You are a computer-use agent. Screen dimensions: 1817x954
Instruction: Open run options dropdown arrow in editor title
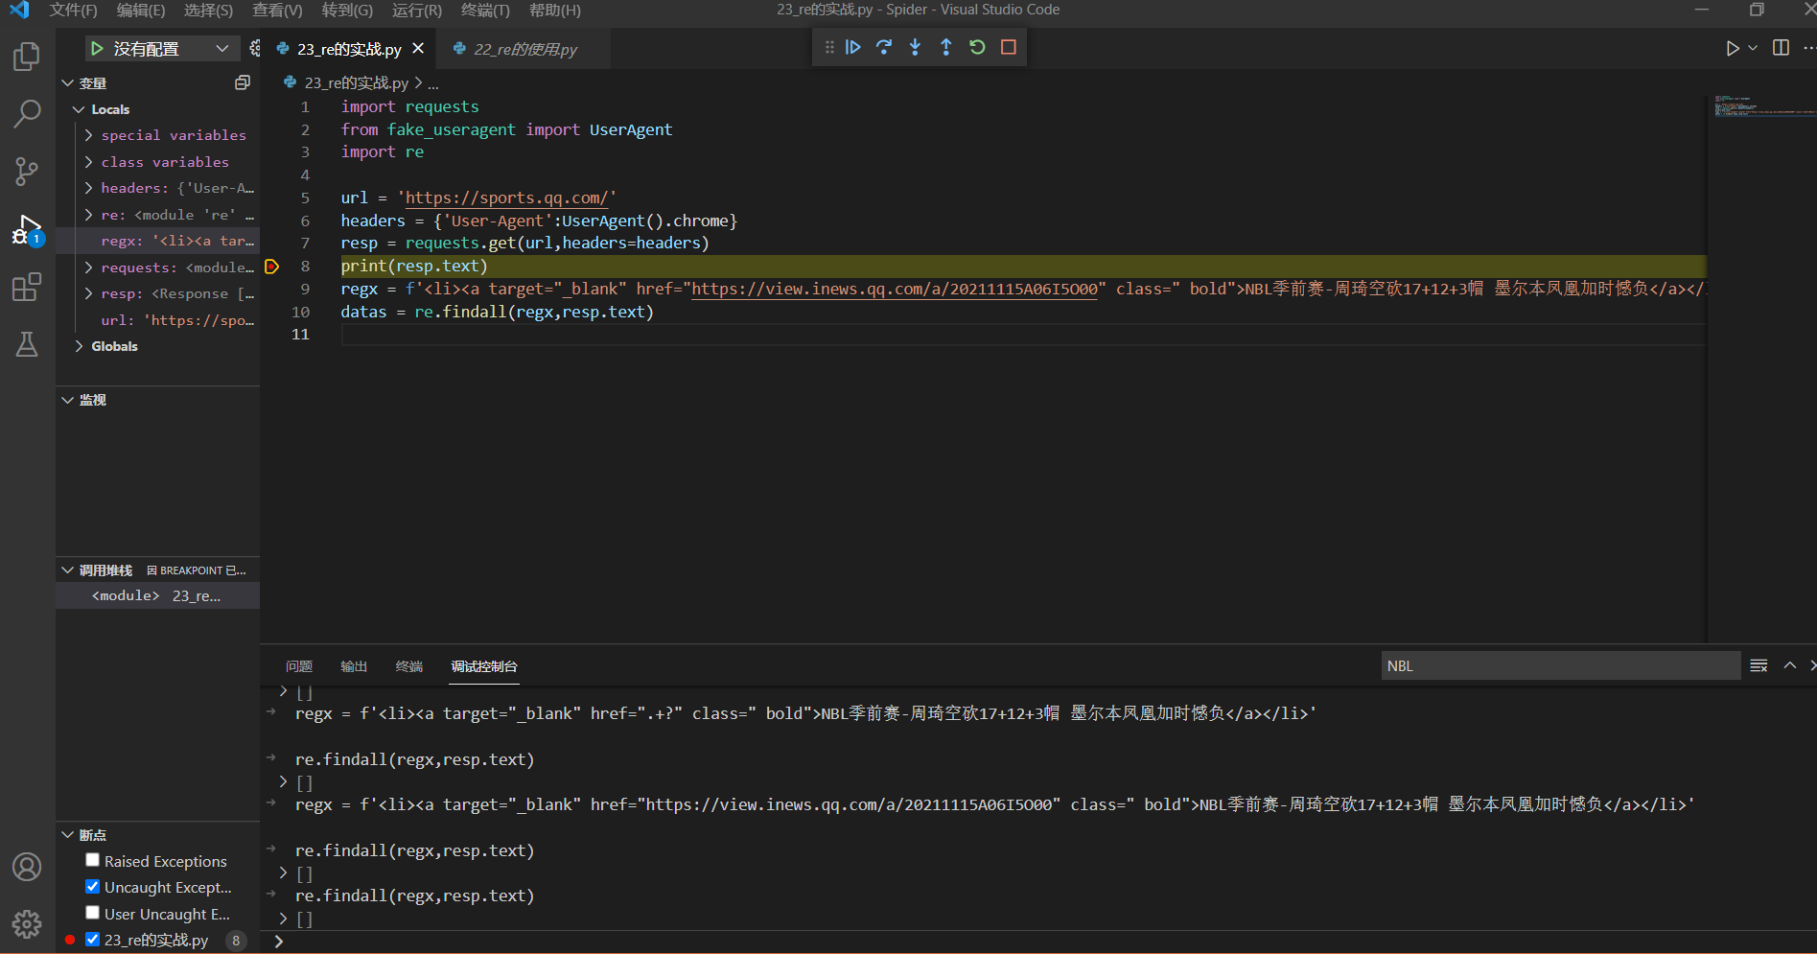point(1753,49)
